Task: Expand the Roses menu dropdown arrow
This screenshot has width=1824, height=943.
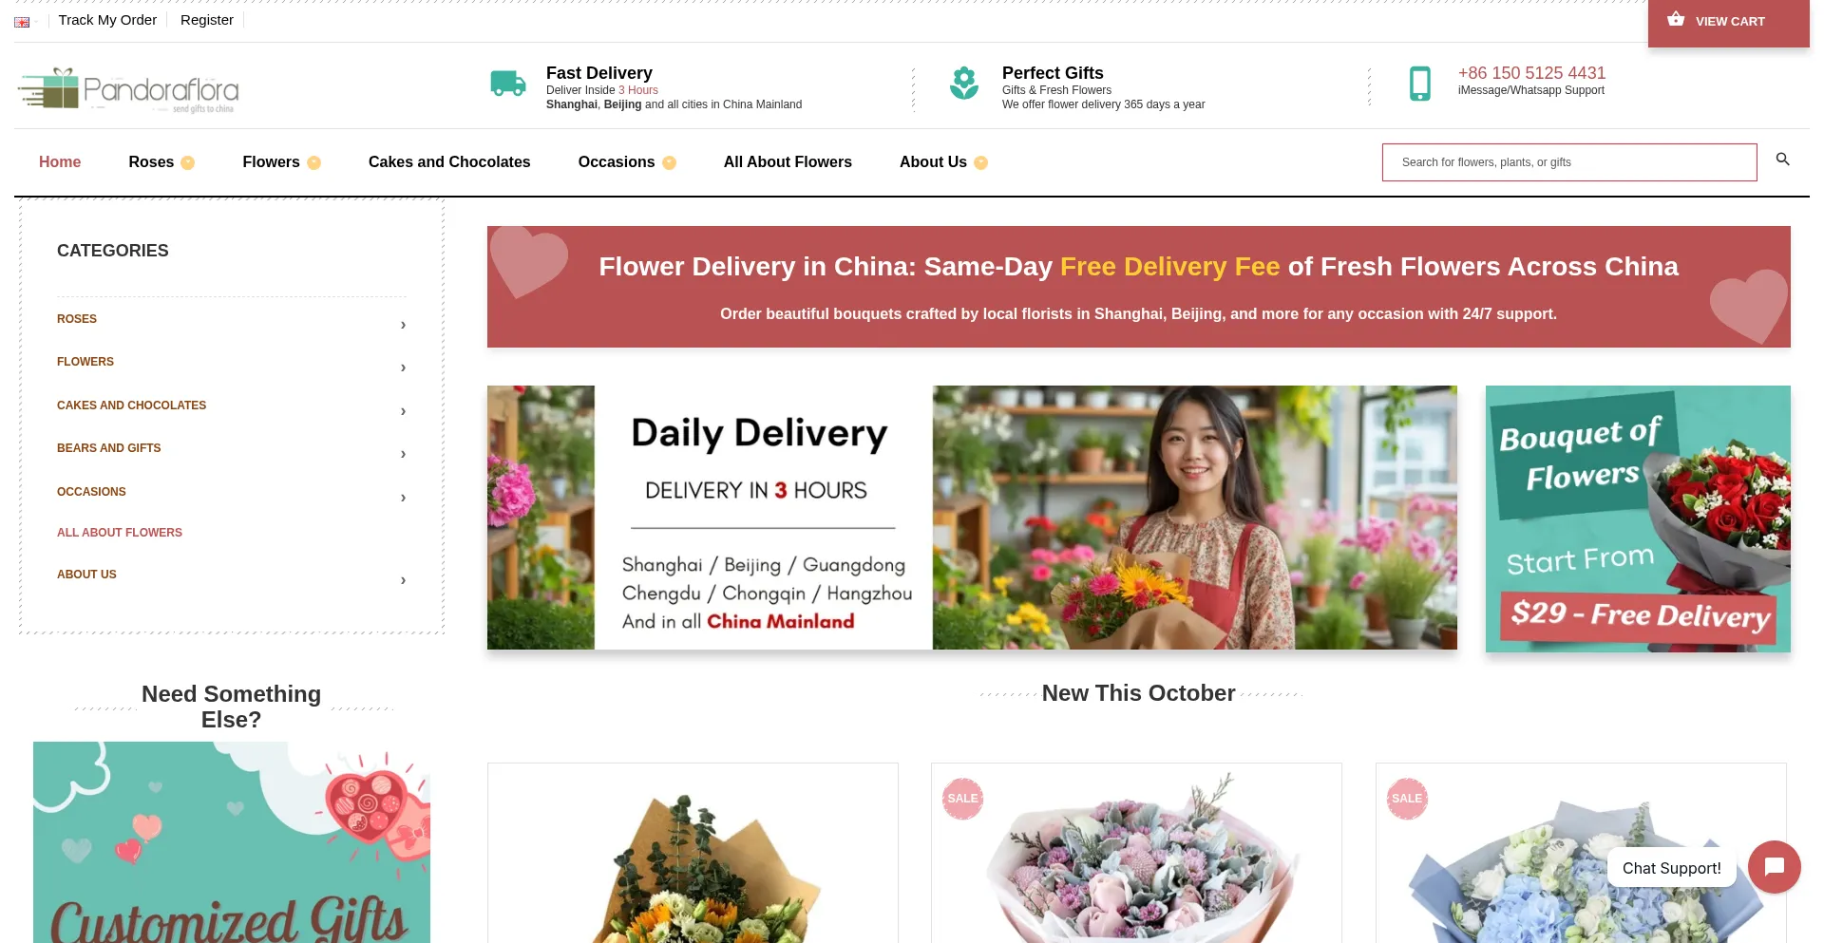Action: coord(187,162)
